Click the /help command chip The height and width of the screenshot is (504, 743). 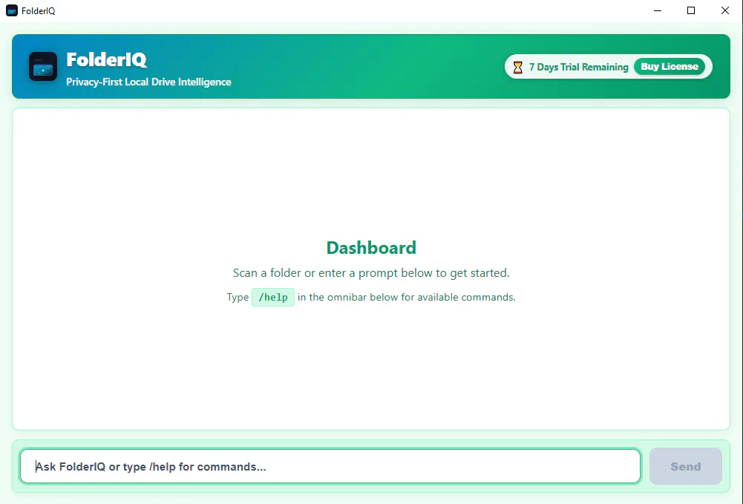click(273, 298)
